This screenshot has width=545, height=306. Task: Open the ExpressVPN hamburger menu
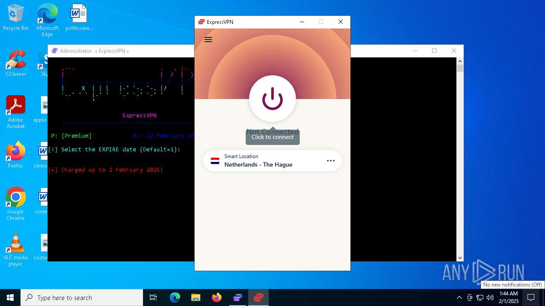(x=208, y=40)
